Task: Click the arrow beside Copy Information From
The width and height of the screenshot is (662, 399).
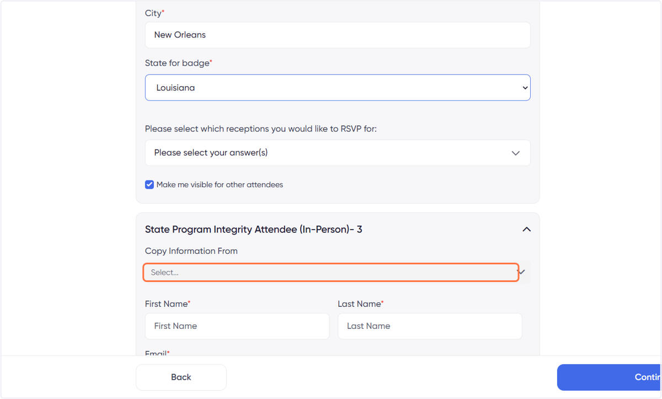Action: click(x=522, y=272)
